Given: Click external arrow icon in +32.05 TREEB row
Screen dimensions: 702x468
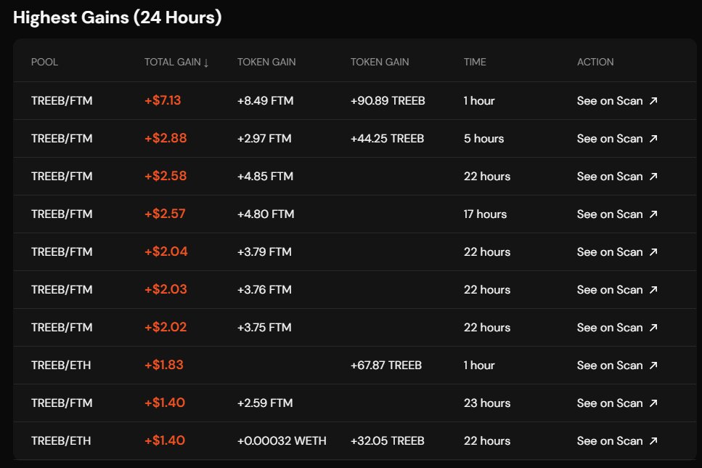Looking at the screenshot, I should [653, 440].
